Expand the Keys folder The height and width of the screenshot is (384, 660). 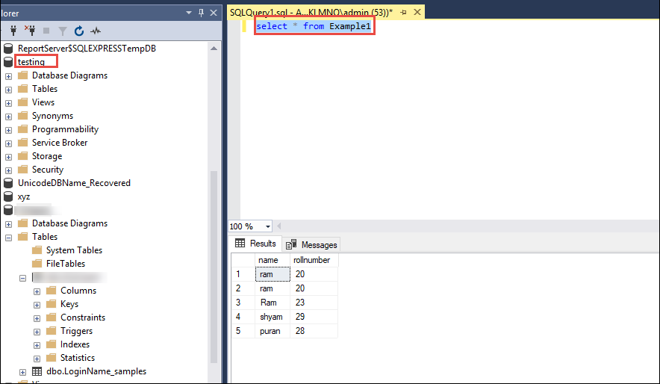click(37, 305)
